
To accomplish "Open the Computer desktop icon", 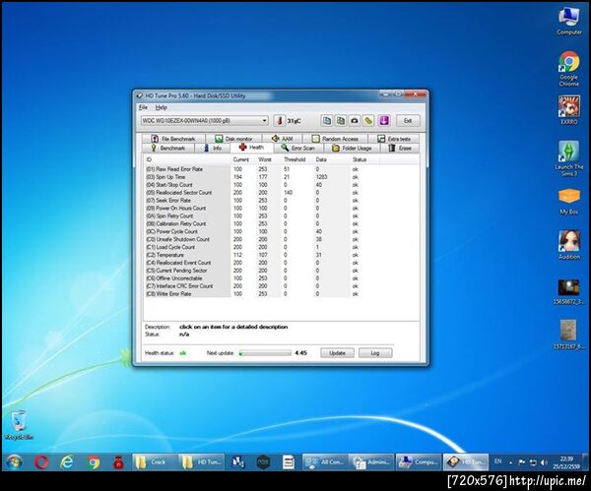I will click(x=568, y=22).
